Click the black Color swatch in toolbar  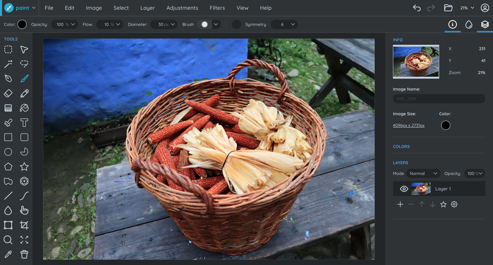point(22,25)
